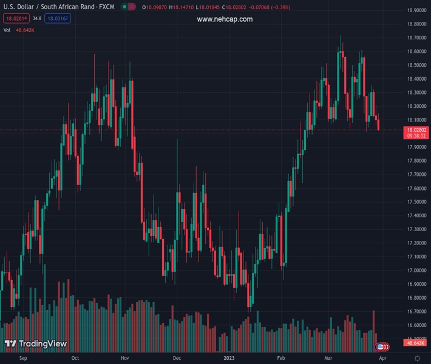Click the change value −0.07068 (−0.39%)
The height and width of the screenshot is (364, 431).
coord(270,7)
